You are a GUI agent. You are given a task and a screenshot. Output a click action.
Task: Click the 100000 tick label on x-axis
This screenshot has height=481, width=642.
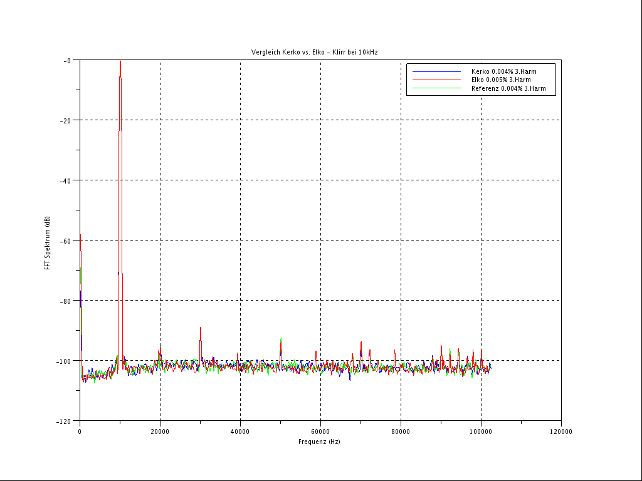tap(481, 432)
